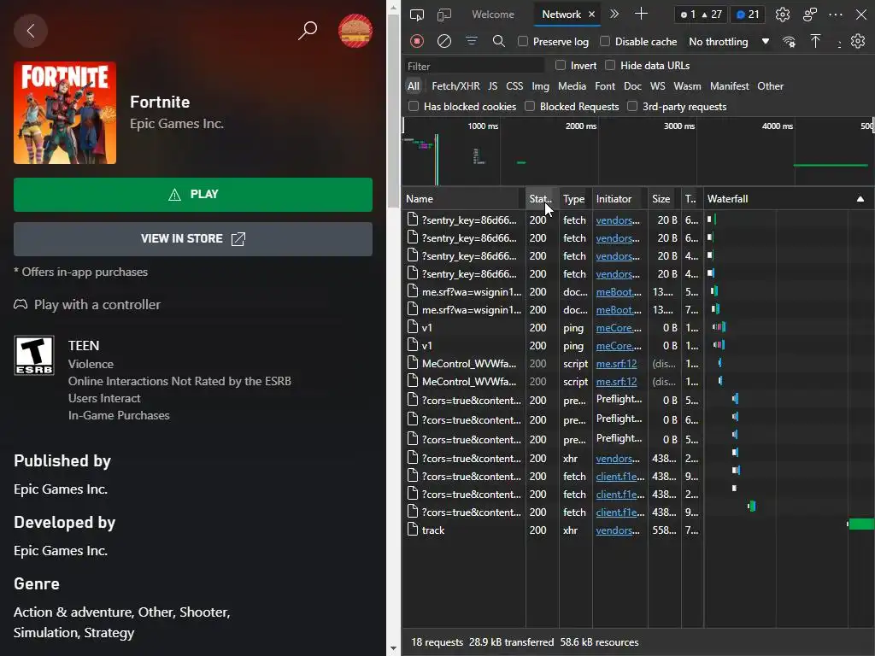Click the send feedback icon
This screenshot has height=656, width=875.
coord(810,15)
